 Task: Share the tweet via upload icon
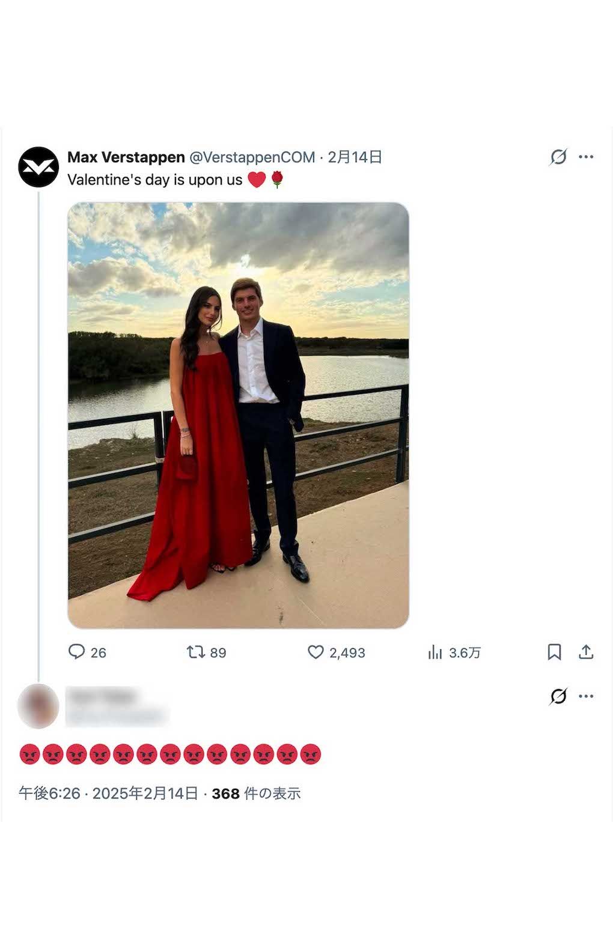(586, 652)
